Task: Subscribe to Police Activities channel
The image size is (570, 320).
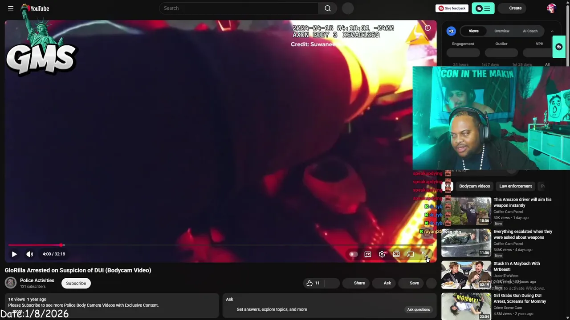Action: [76, 283]
